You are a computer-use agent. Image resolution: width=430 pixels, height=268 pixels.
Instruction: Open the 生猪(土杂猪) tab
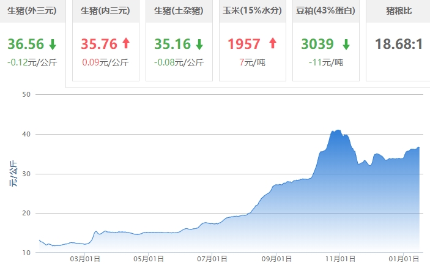[x=179, y=11]
